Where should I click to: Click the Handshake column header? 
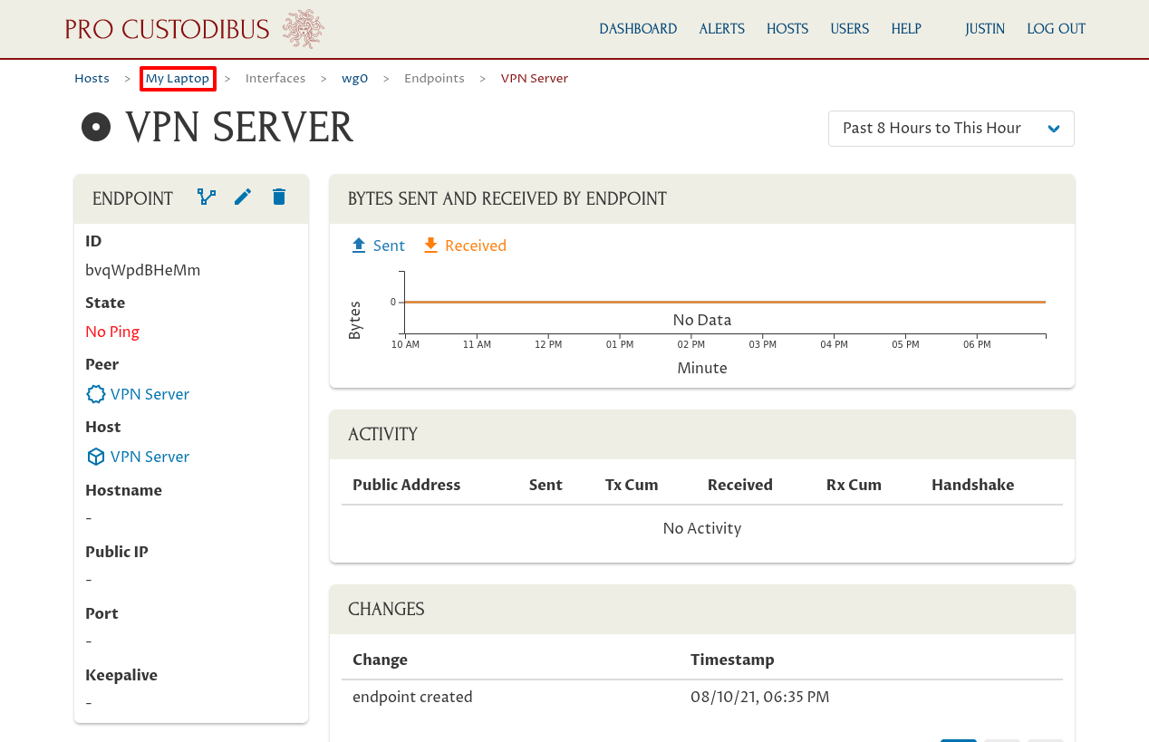tap(972, 485)
